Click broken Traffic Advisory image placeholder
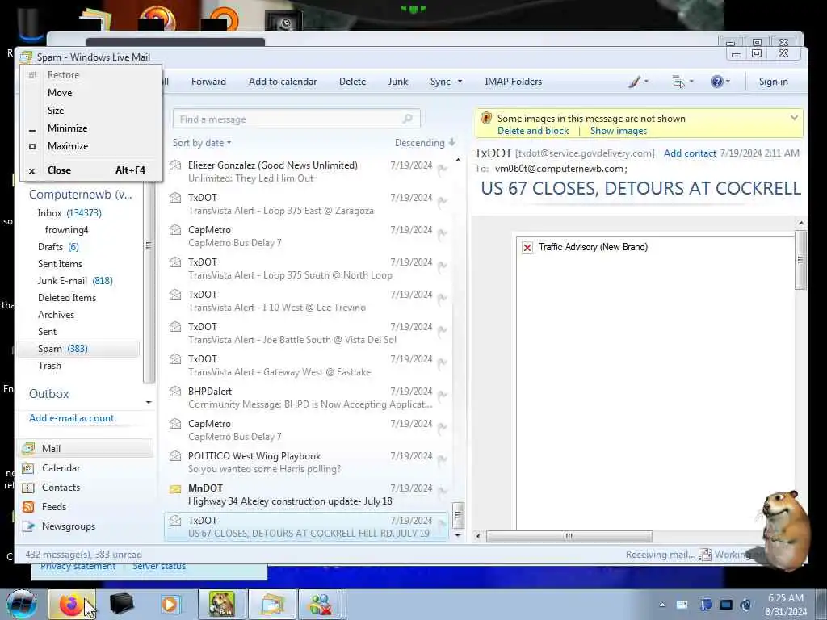 point(527,247)
